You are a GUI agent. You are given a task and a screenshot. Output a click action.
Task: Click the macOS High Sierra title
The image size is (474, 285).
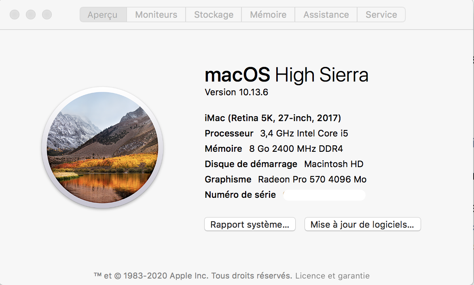(x=286, y=75)
